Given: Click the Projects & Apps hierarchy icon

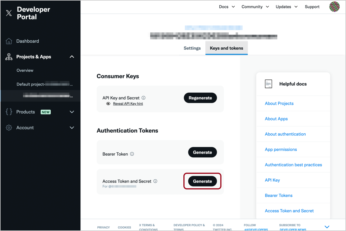Looking at the screenshot, I should (9, 57).
